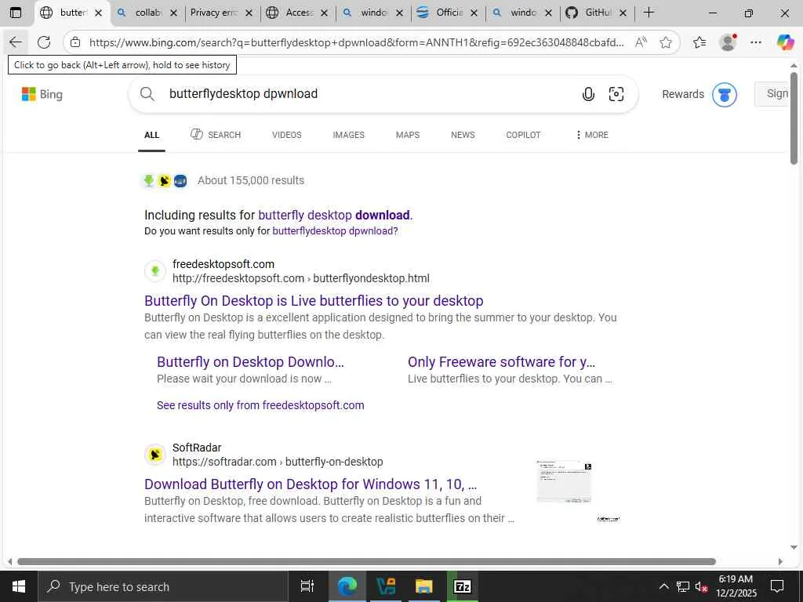Image resolution: width=803 pixels, height=602 pixels.
Task: Click the horizontal scrollbar thumb
Action: coord(366,561)
